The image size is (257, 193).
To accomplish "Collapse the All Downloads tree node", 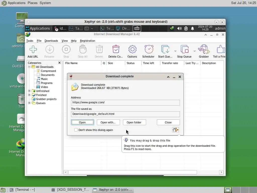I will tap(29, 67).
